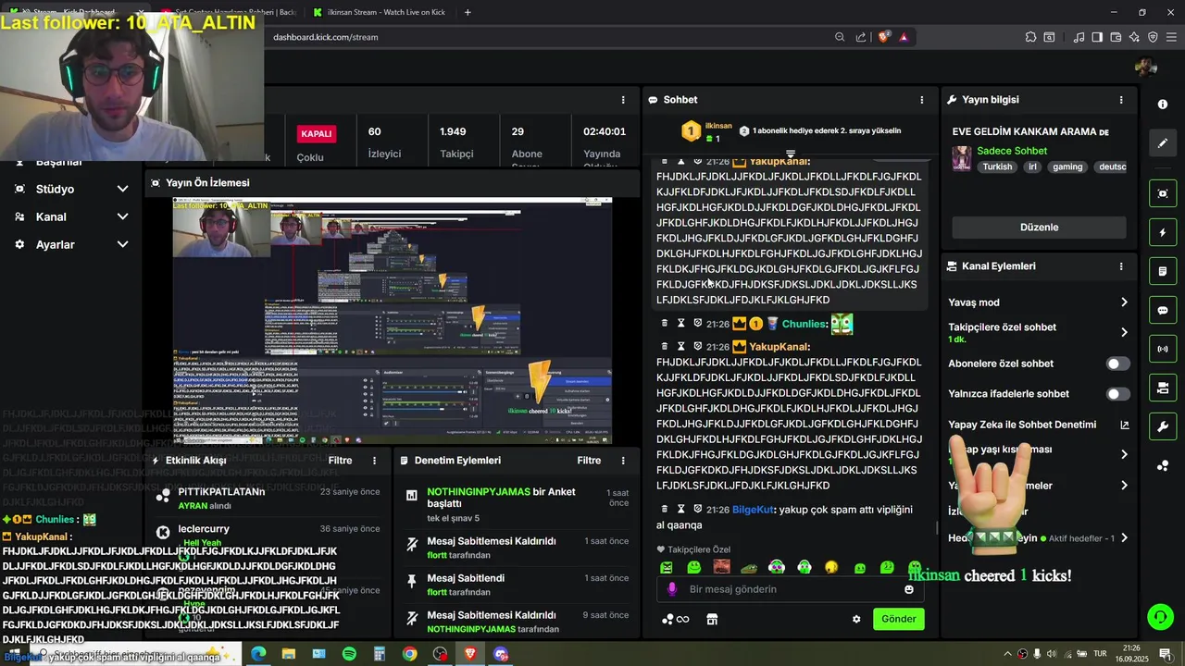This screenshot has height=666, width=1185.
Task: Open the Brave Rewards triangle icon
Action: click(904, 37)
